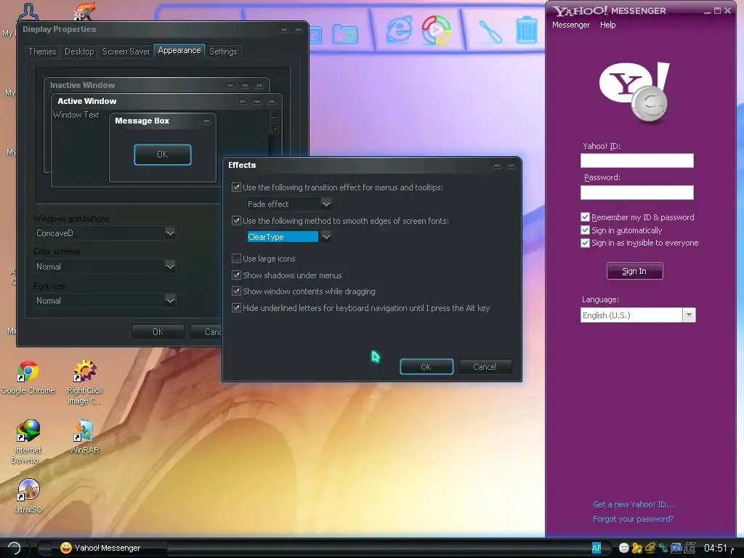Switch to the Settings tab

tap(223, 52)
